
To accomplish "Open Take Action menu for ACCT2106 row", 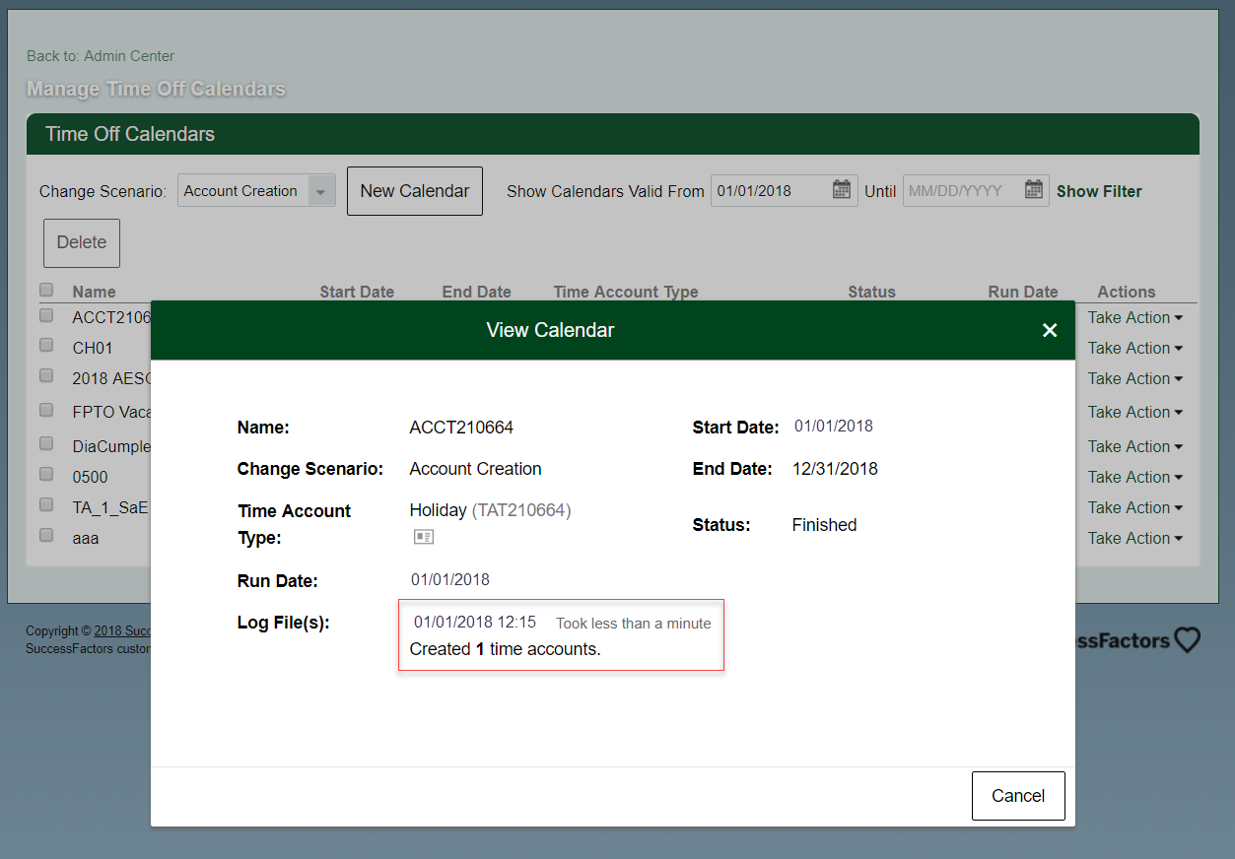I will [x=1135, y=317].
